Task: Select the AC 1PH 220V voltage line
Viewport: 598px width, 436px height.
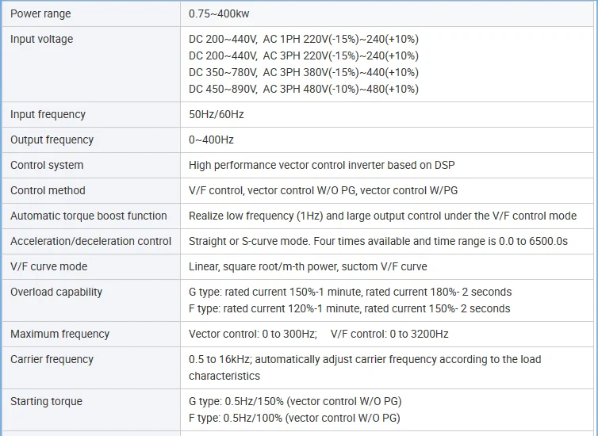Action: click(x=303, y=39)
